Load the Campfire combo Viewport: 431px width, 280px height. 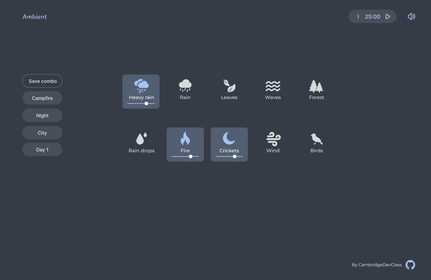pyautogui.click(x=42, y=98)
